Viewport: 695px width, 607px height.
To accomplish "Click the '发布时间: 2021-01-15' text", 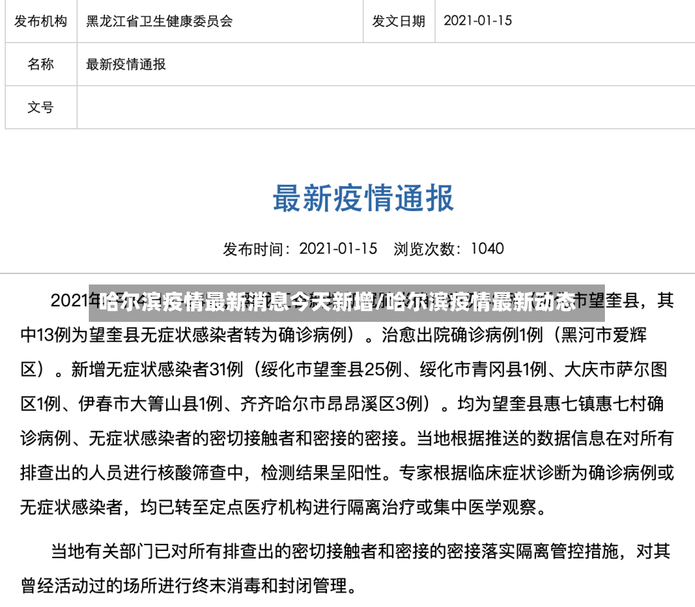I will point(300,248).
